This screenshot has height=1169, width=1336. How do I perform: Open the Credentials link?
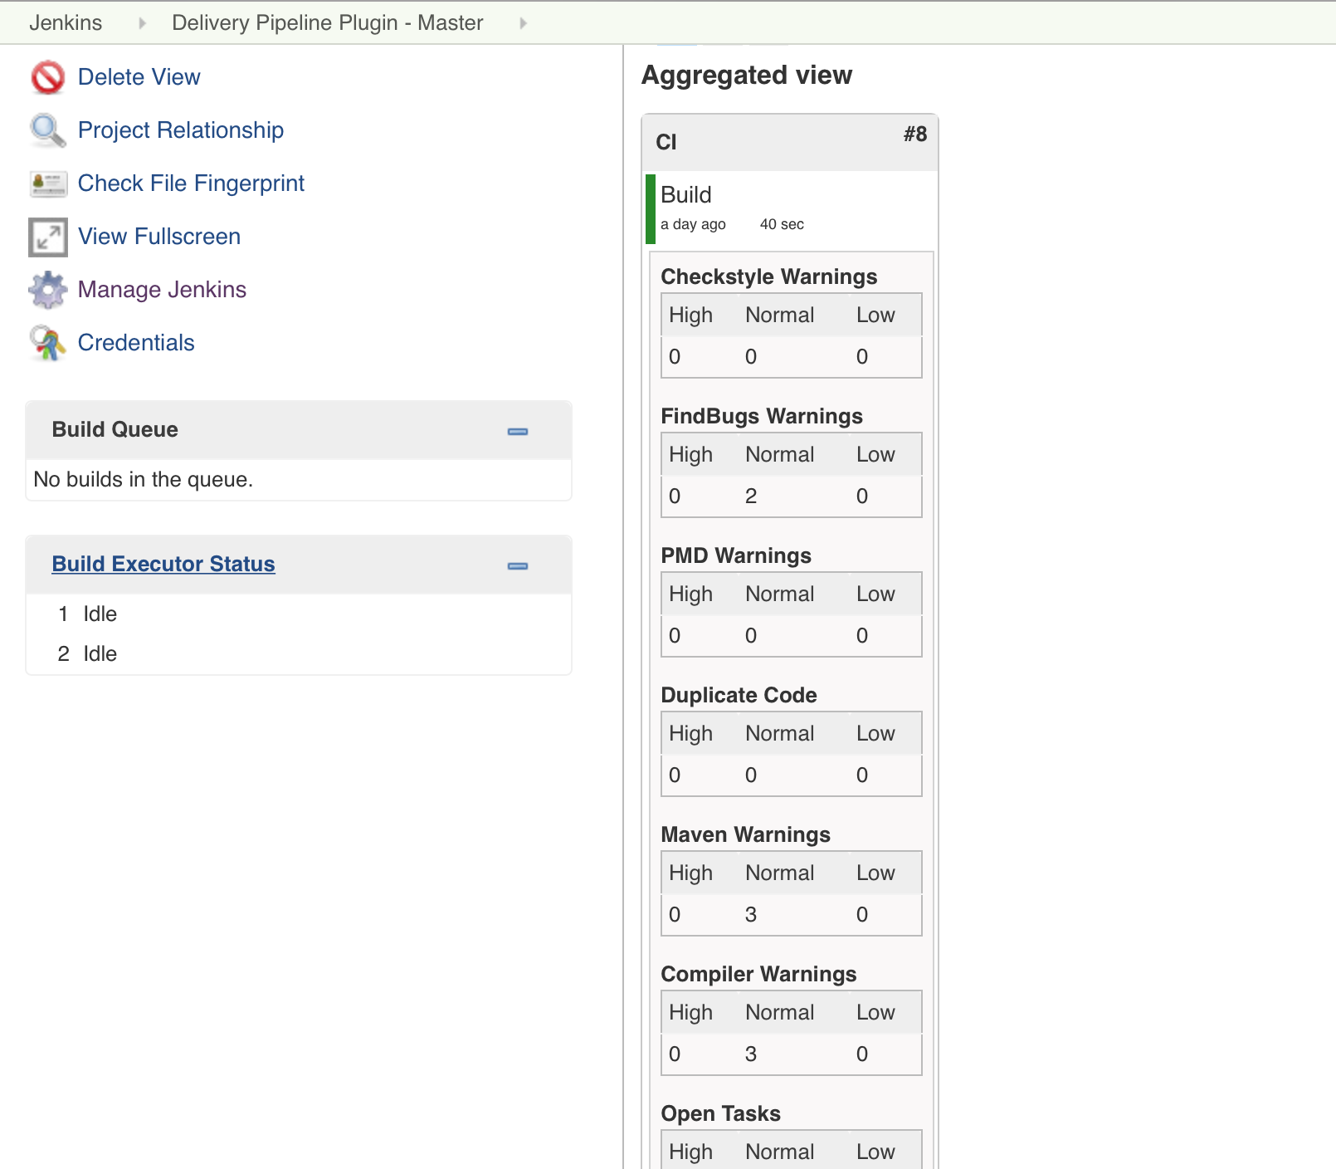pos(136,343)
